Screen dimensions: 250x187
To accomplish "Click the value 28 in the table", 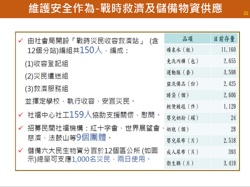I will point(233,129).
